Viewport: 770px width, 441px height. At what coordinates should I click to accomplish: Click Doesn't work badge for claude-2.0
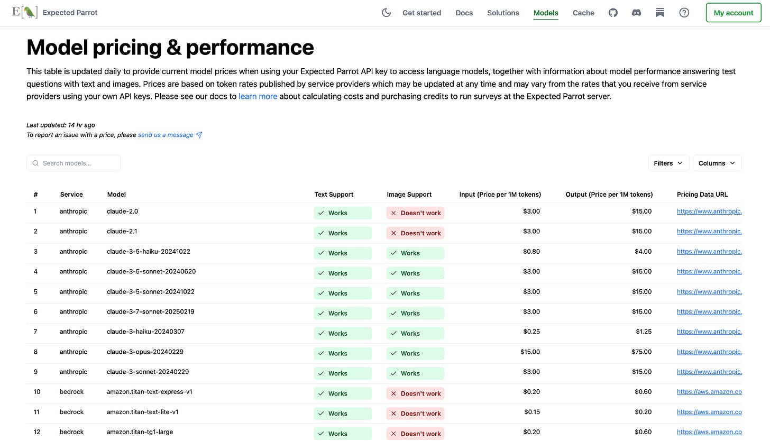tap(416, 213)
